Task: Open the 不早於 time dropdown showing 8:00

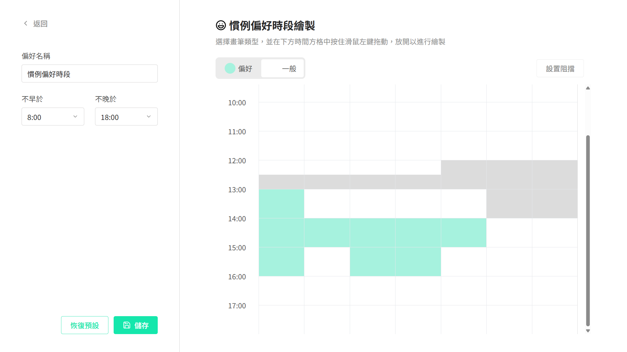Action: [x=53, y=116]
